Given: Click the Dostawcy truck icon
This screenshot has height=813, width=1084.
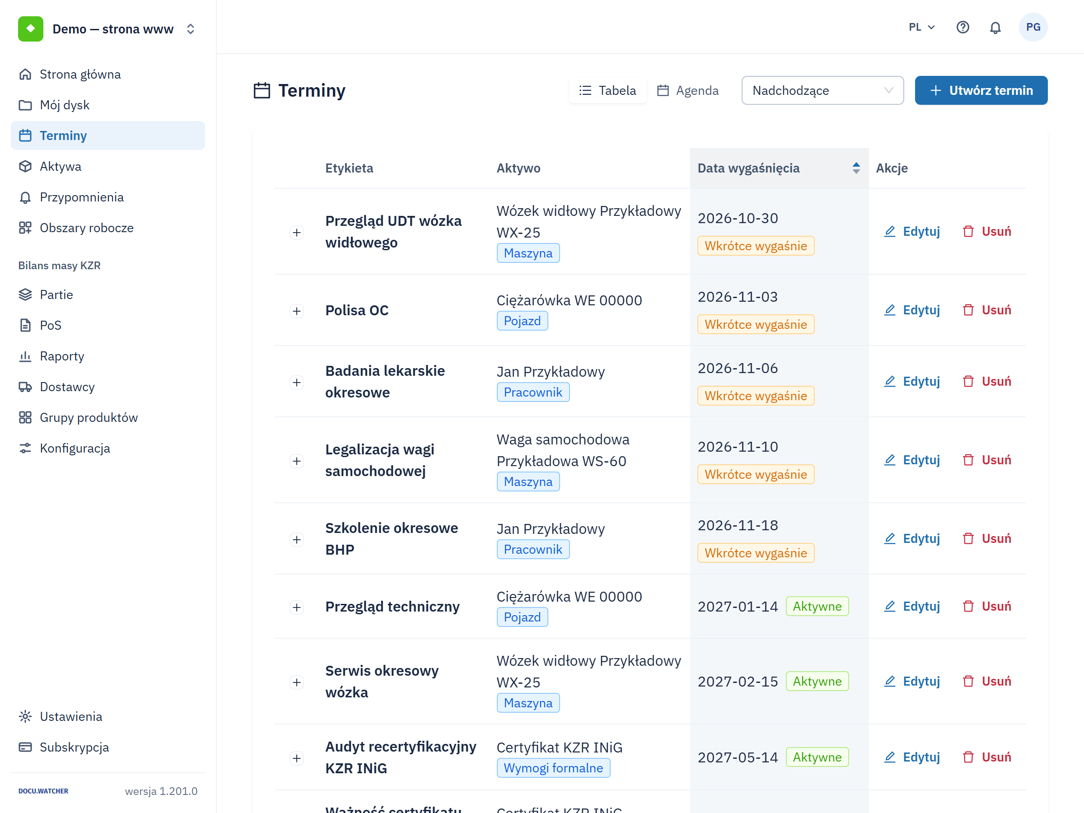Looking at the screenshot, I should point(25,387).
